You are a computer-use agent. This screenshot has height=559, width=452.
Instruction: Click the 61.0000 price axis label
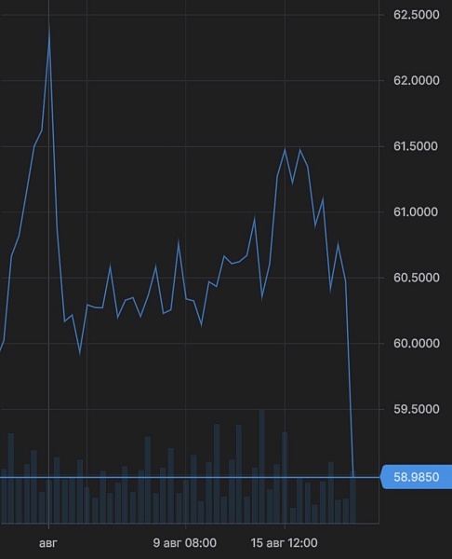pyautogui.click(x=416, y=211)
